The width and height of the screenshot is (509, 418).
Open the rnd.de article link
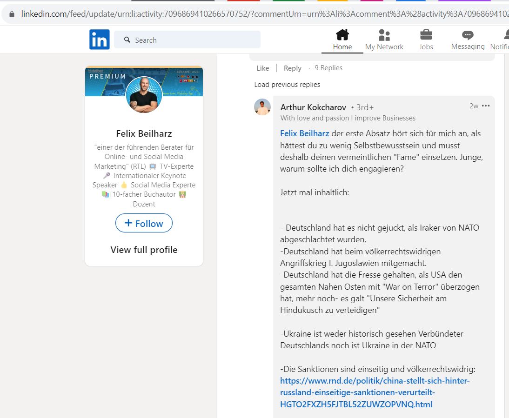click(x=375, y=392)
